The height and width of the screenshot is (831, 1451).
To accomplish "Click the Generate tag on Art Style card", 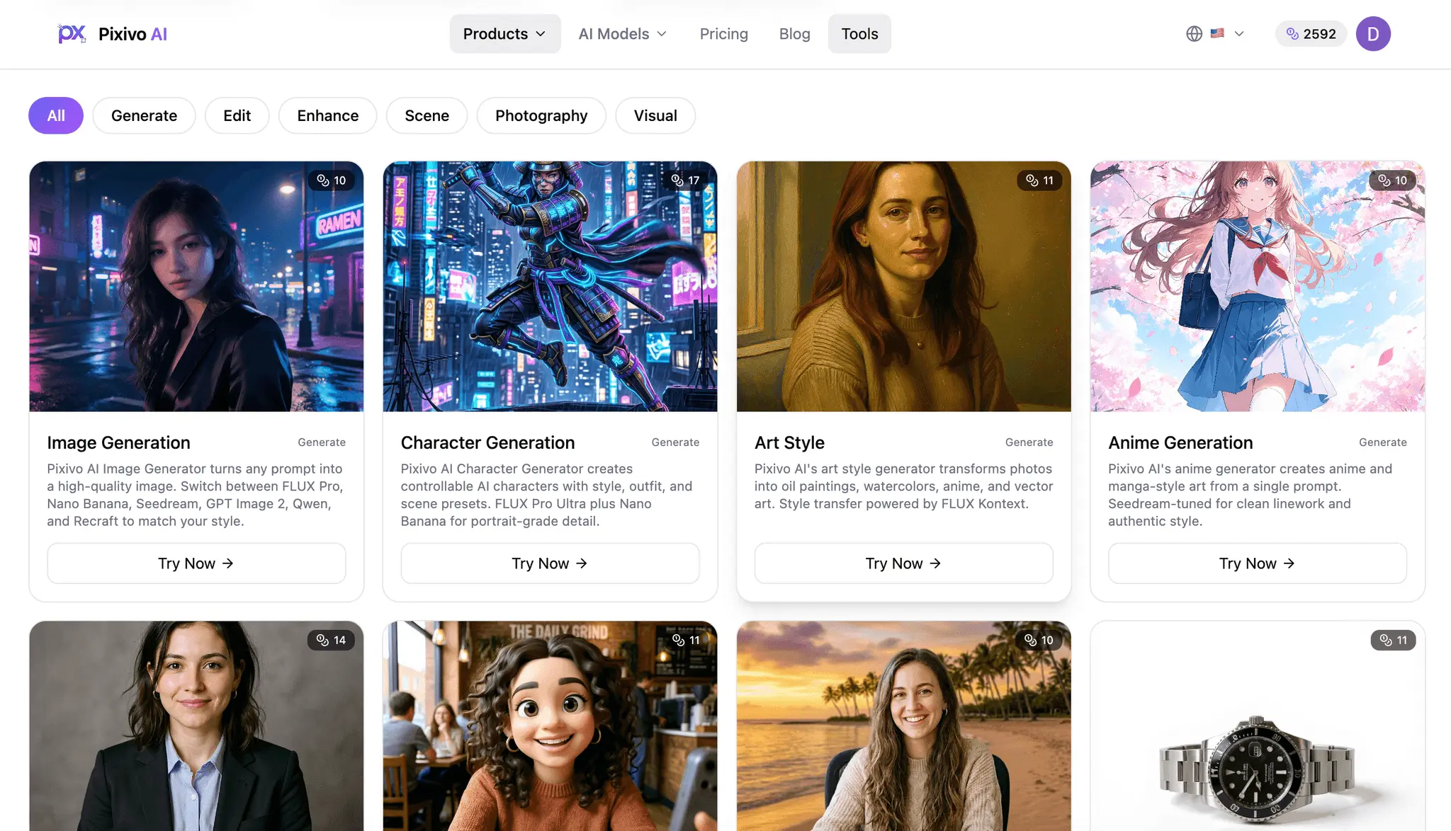I will [x=1029, y=442].
